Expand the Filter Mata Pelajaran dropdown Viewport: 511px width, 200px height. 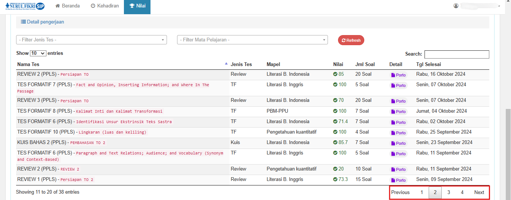[252, 40]
